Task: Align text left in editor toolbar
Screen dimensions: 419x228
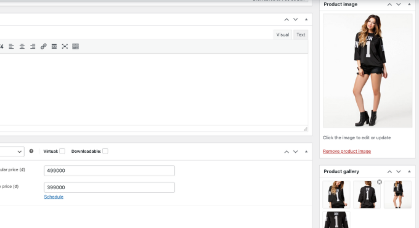Action: click(11, 46)
